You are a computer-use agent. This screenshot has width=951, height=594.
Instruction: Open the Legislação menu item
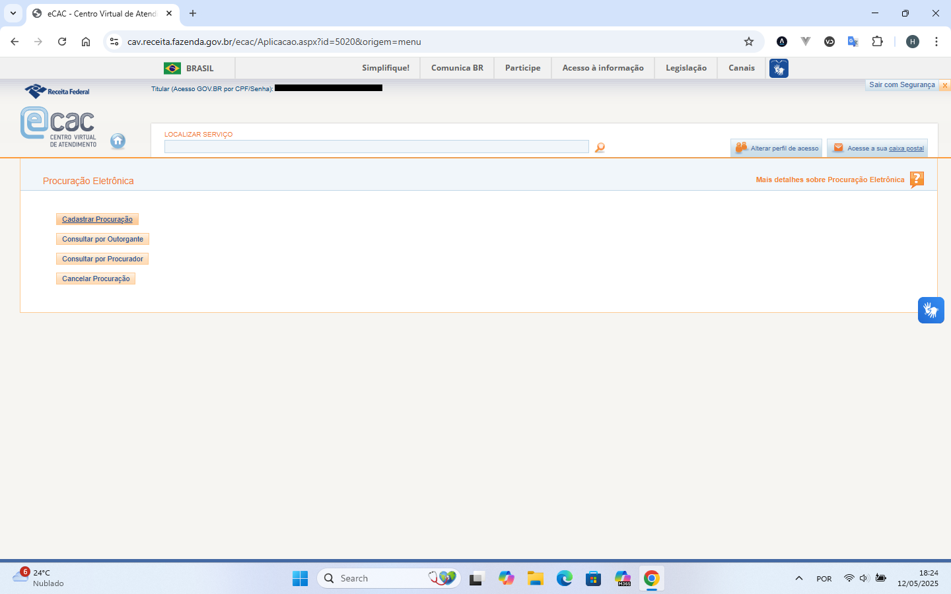point(686,68)
